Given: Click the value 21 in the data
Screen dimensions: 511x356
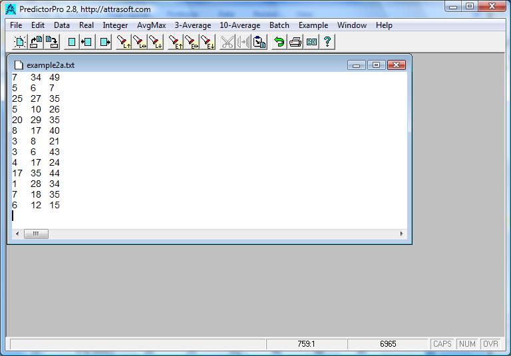Looking at the screenshot, I should pyautogui.click(x=55, y=142).
